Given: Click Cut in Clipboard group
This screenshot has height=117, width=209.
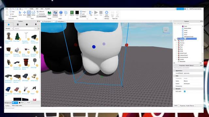Looking at the screenshot, I should [x=12, y=14].
